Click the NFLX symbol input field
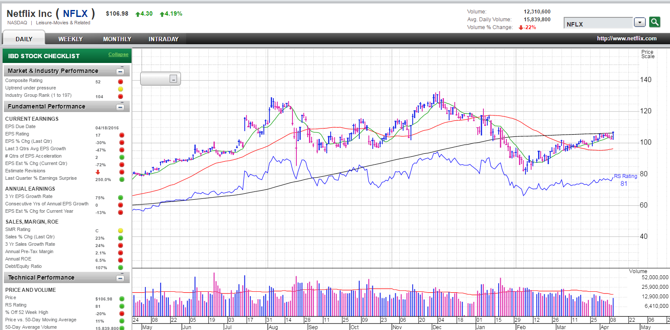 tap(598, 23)
